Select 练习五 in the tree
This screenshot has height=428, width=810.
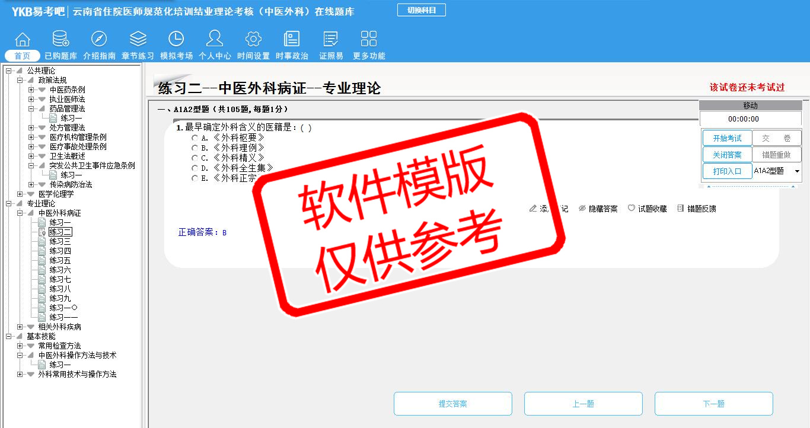pyautogui.click(x=60, y=260)
